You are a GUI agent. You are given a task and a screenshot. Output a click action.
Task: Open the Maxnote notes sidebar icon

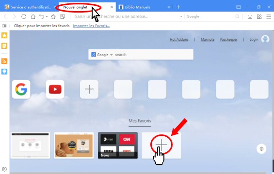point(4,46)
